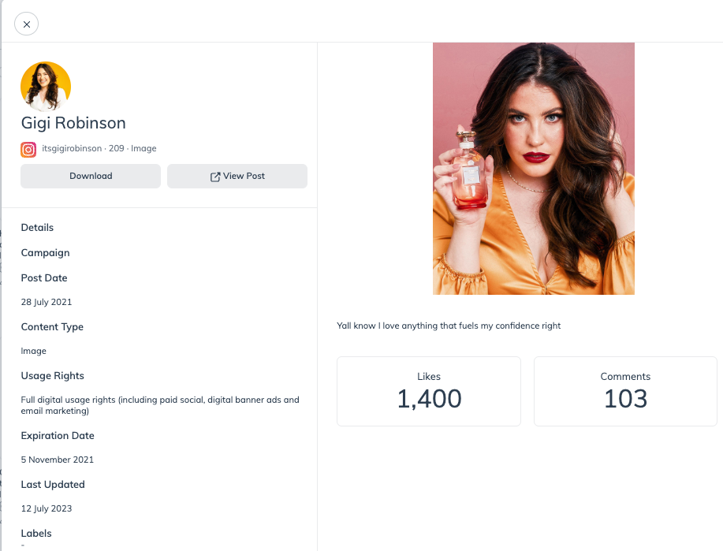Click Expiration Date value 5 November 2021
Screen dimensions: 723x551
[x=58, y=460]
